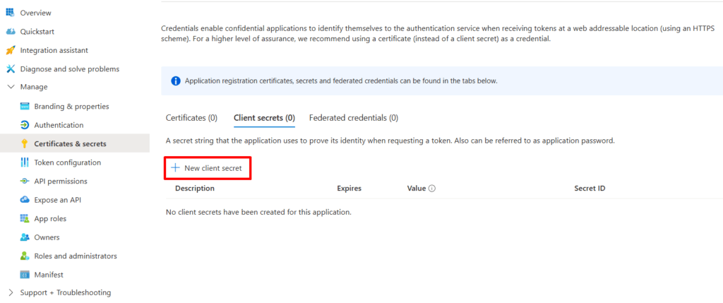Image resolution: width=723 pixels, height=303 pixels.
Task: Click the App roles grid icon
Action: [x=25, y=219]
